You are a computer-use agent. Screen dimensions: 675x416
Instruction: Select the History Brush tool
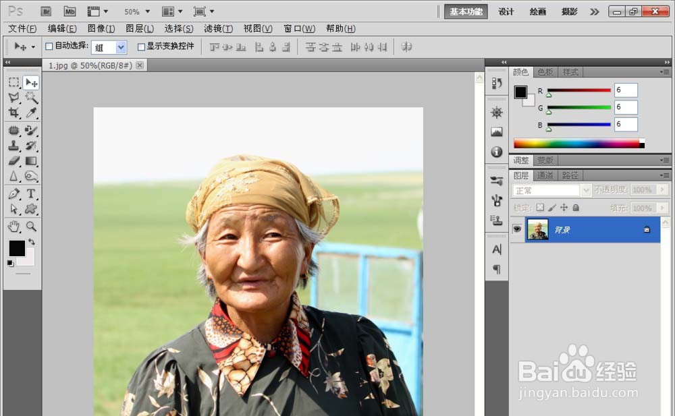click(31, 146)
